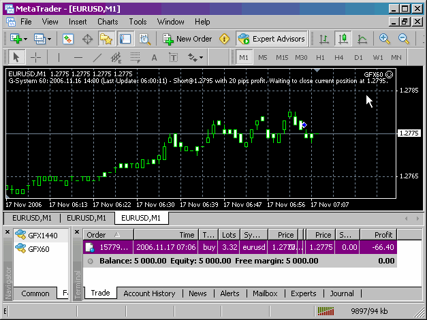This screenshot has height=320, width=427.
Task: Pick the trendline drawing tool
Action: pyautogui.click(x=97, y=57)
